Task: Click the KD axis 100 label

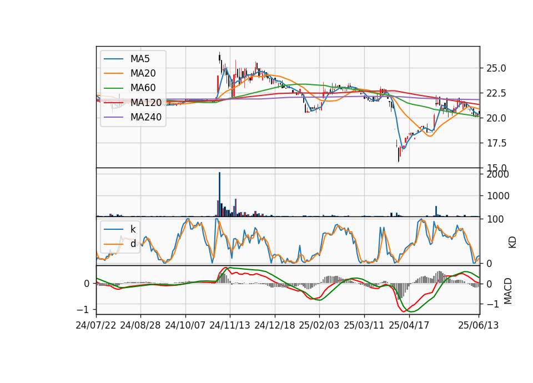Action: (x=495, y=219)
